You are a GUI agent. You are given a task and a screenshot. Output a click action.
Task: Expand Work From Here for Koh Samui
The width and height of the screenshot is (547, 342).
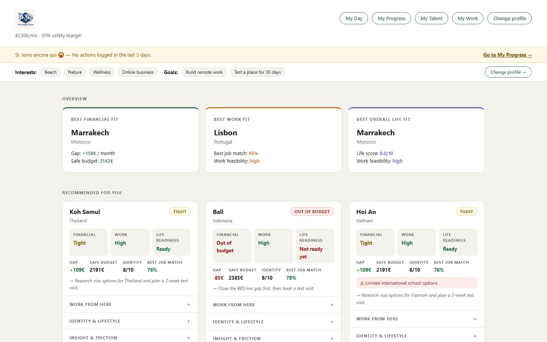130,304
